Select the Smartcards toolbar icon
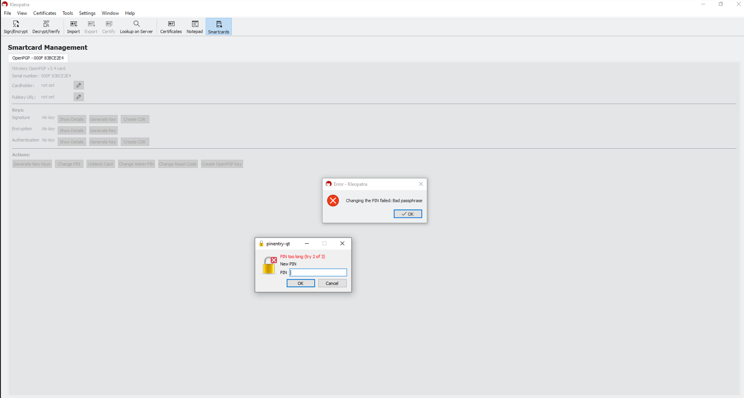Image resolution: width=744 pixels, height=398 pixels. [x=219, y=27]
